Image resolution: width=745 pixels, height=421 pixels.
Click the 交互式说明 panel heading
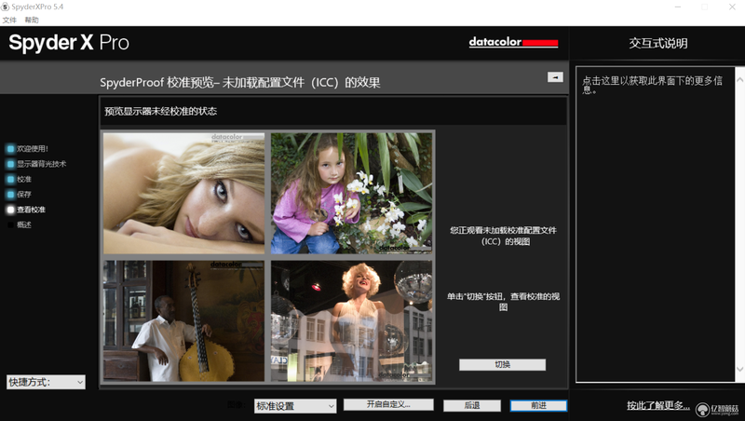(x=658, y=43)
